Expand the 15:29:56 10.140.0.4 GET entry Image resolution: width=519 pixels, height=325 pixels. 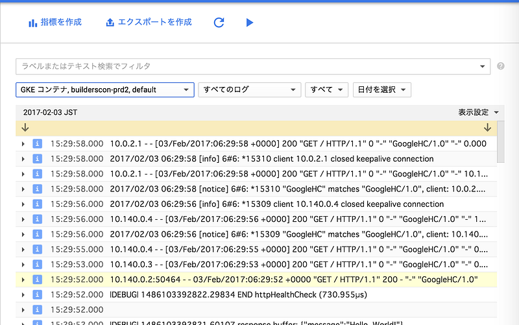coord(23,219)
